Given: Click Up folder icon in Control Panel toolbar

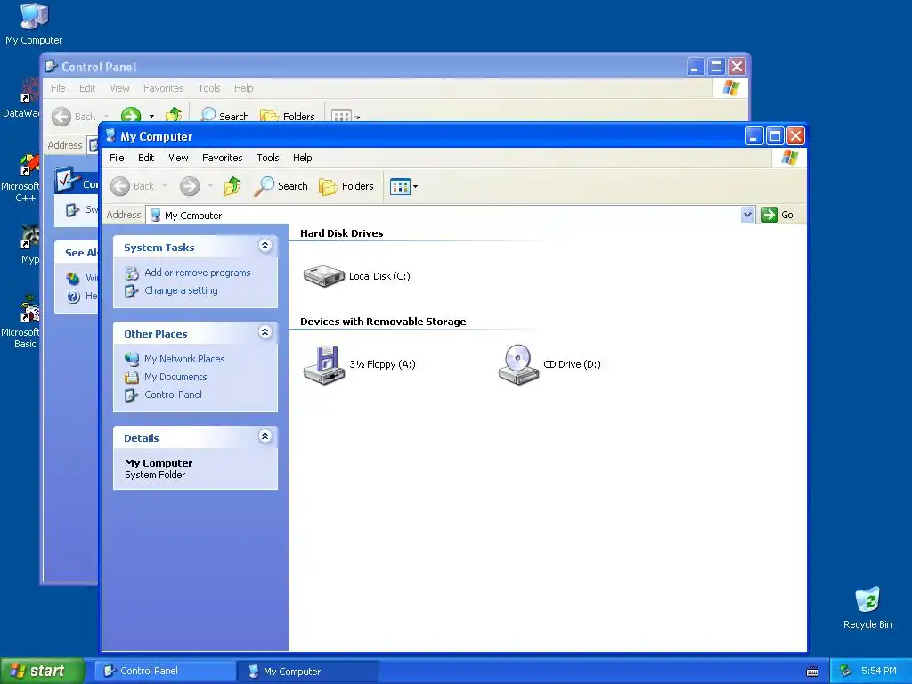Looking at the screenshot, I should click(174, 115).
